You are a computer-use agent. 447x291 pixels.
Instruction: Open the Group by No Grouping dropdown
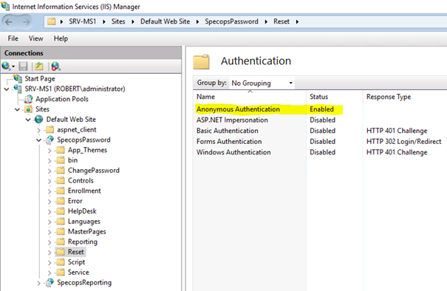point(262,83)
